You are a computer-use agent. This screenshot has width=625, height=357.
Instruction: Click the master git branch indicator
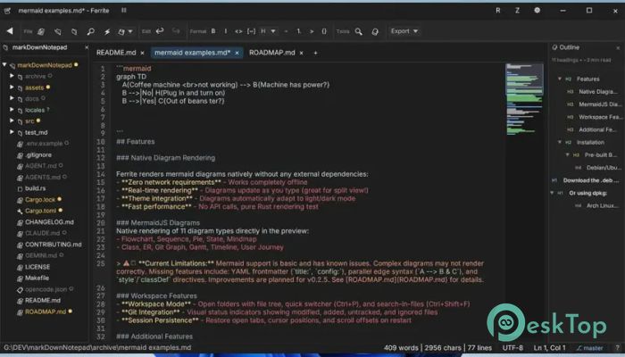coord(590,348)
